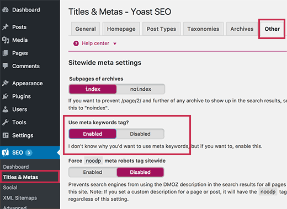Image resolution: width=287 pixels, height=209 pixels.
Task: Click the Comments speech bubble icon
Action: coord(6,66)
